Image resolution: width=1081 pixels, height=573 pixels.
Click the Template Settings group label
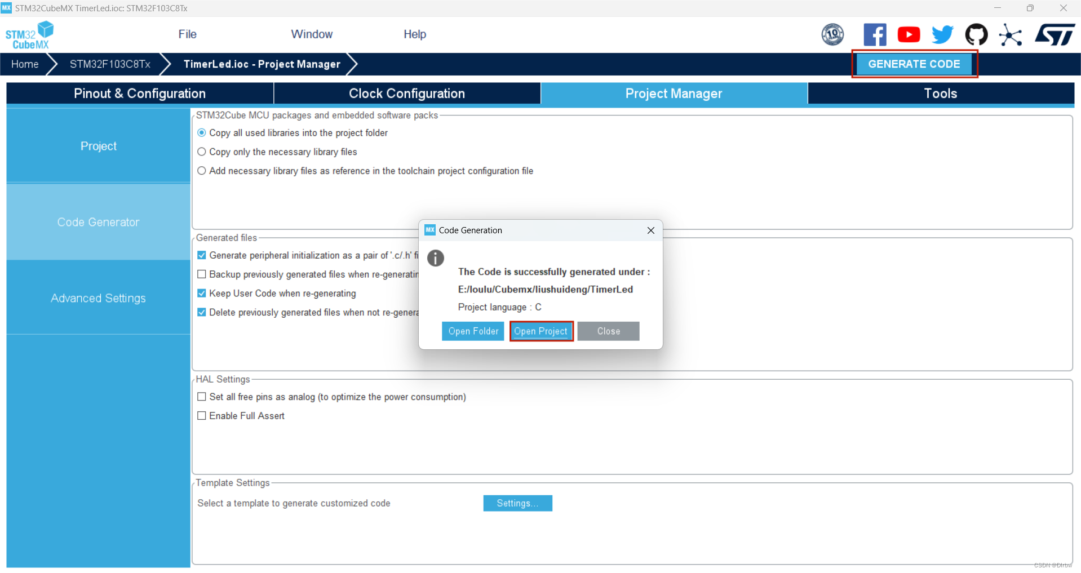[x=233, y=483]
